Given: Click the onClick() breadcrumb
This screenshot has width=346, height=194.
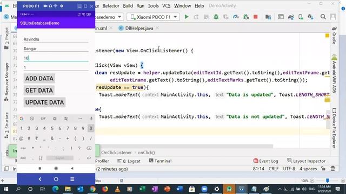Looking at the screenshot, I should 146,153.
